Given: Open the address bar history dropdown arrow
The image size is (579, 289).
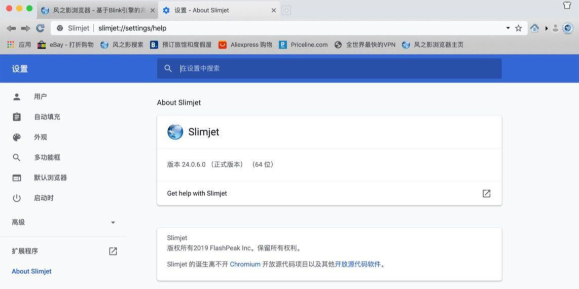Looking at the screenshot, I should 508,28.
